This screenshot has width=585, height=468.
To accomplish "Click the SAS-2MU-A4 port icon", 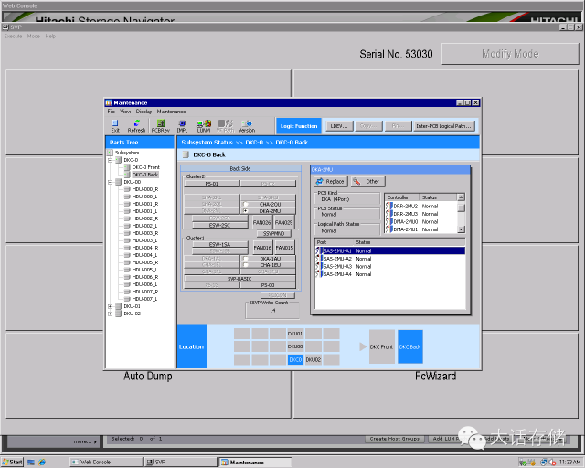I will pyautogui.click(x=319, y=274).
